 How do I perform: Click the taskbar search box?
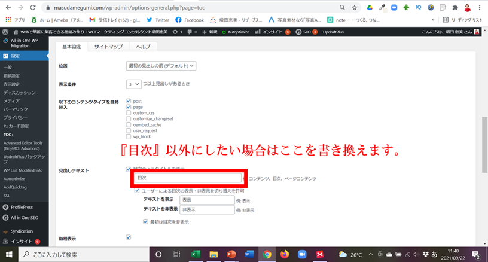84,255
